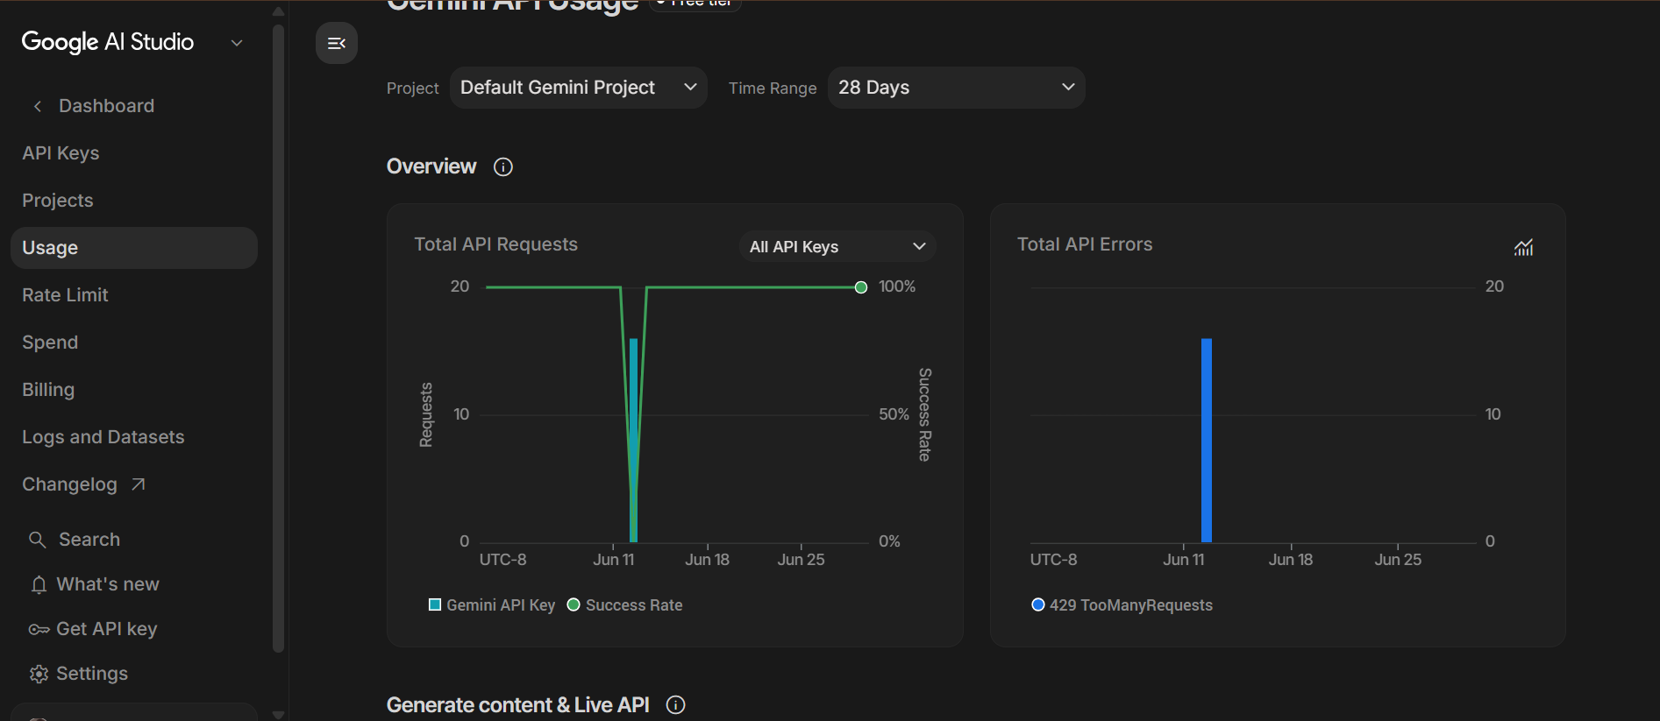Click the Total API Errors title
The width and height of the screenshot is (1660, 721).
tap(1085, 244)
